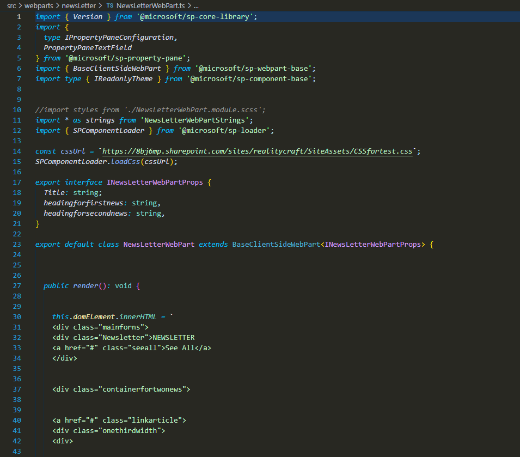Click line number 27 in the gutter

17,286
